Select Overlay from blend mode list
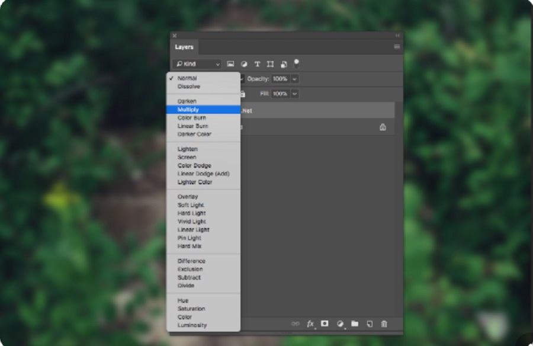 [188, 197]
